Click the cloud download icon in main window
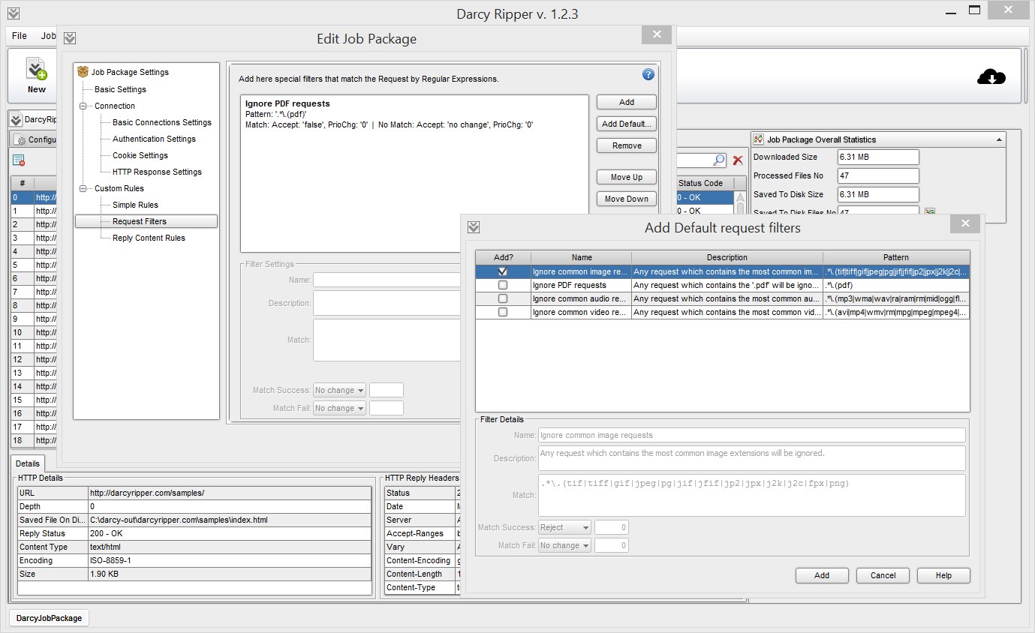This screenshot has width=1035, height=633. (x=991, y=76)
